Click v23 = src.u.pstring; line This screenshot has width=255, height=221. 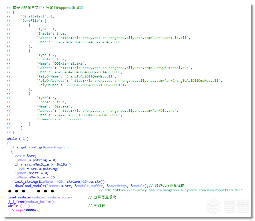point(39,169)
